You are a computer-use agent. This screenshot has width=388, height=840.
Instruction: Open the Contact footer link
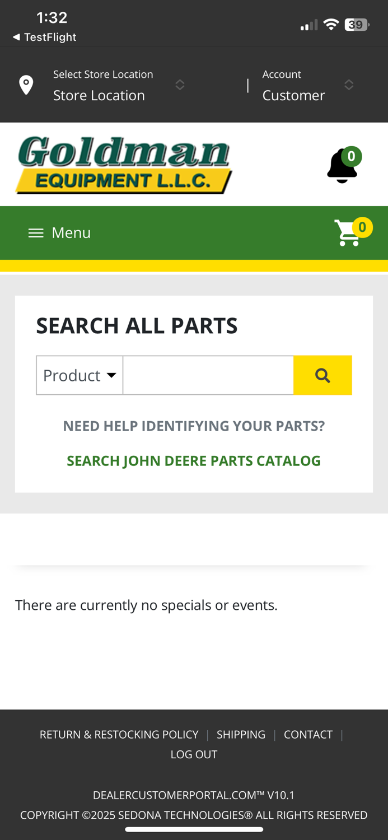click(x=308, y=734)
